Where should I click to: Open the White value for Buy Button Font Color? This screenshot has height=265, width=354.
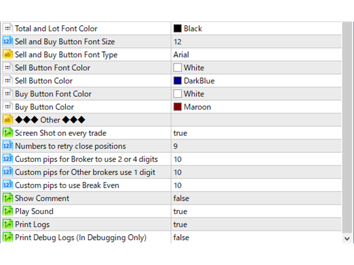pyautogui.click(x=256, y=94)
